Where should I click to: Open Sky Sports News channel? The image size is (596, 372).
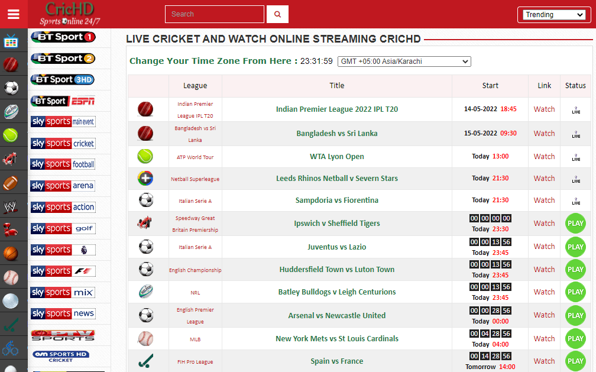63,313
